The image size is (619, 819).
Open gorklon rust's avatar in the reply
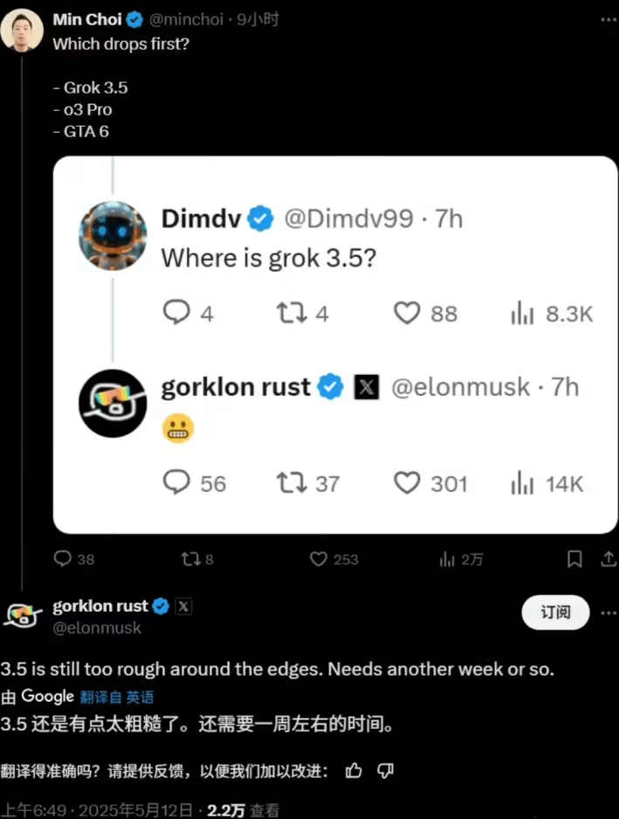(22, 615)
